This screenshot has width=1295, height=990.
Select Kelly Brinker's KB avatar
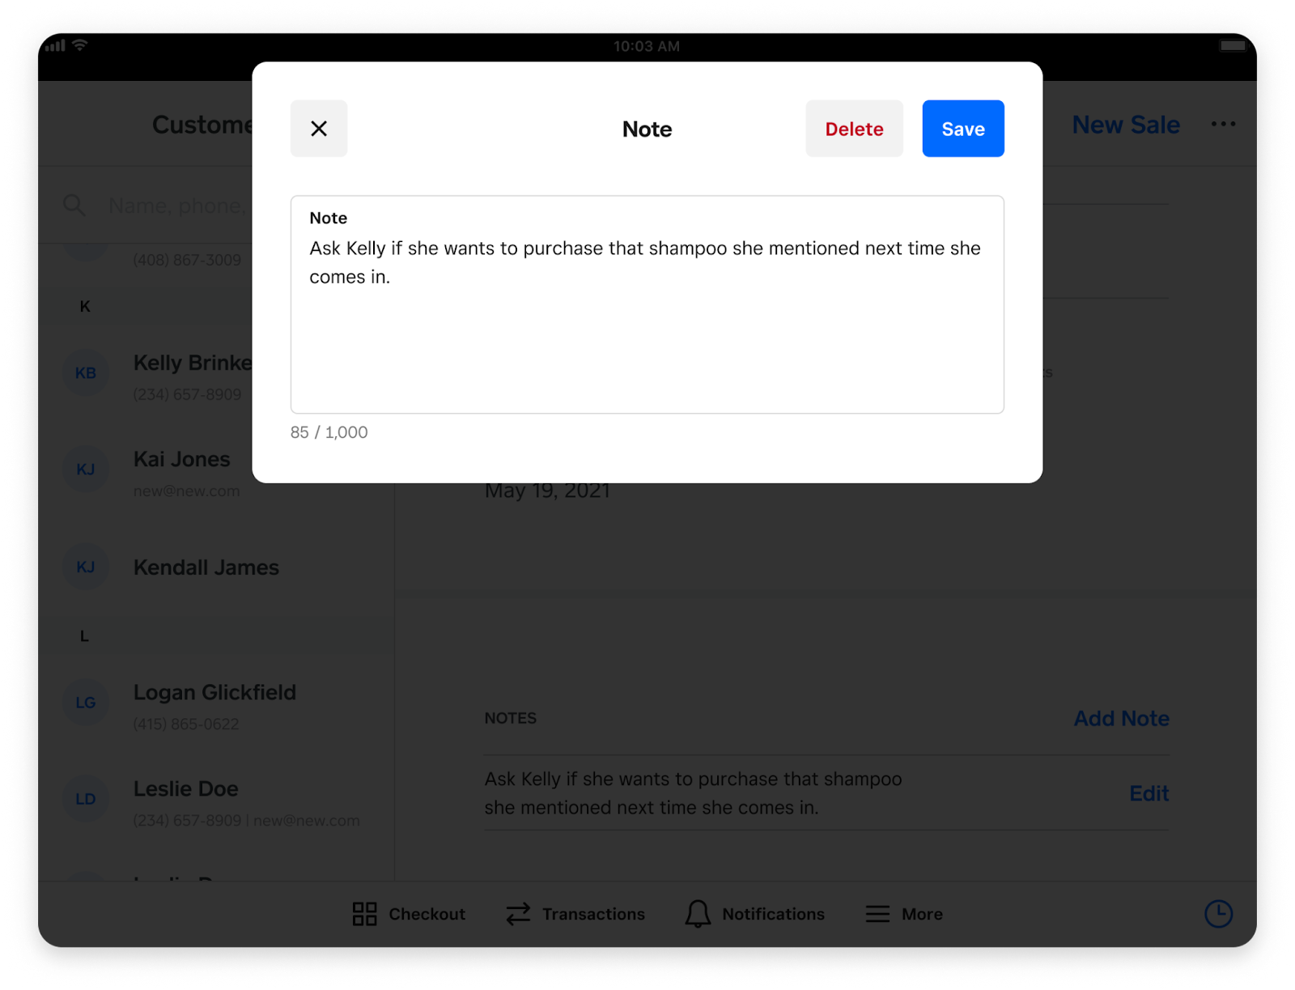tap(86, 373)
